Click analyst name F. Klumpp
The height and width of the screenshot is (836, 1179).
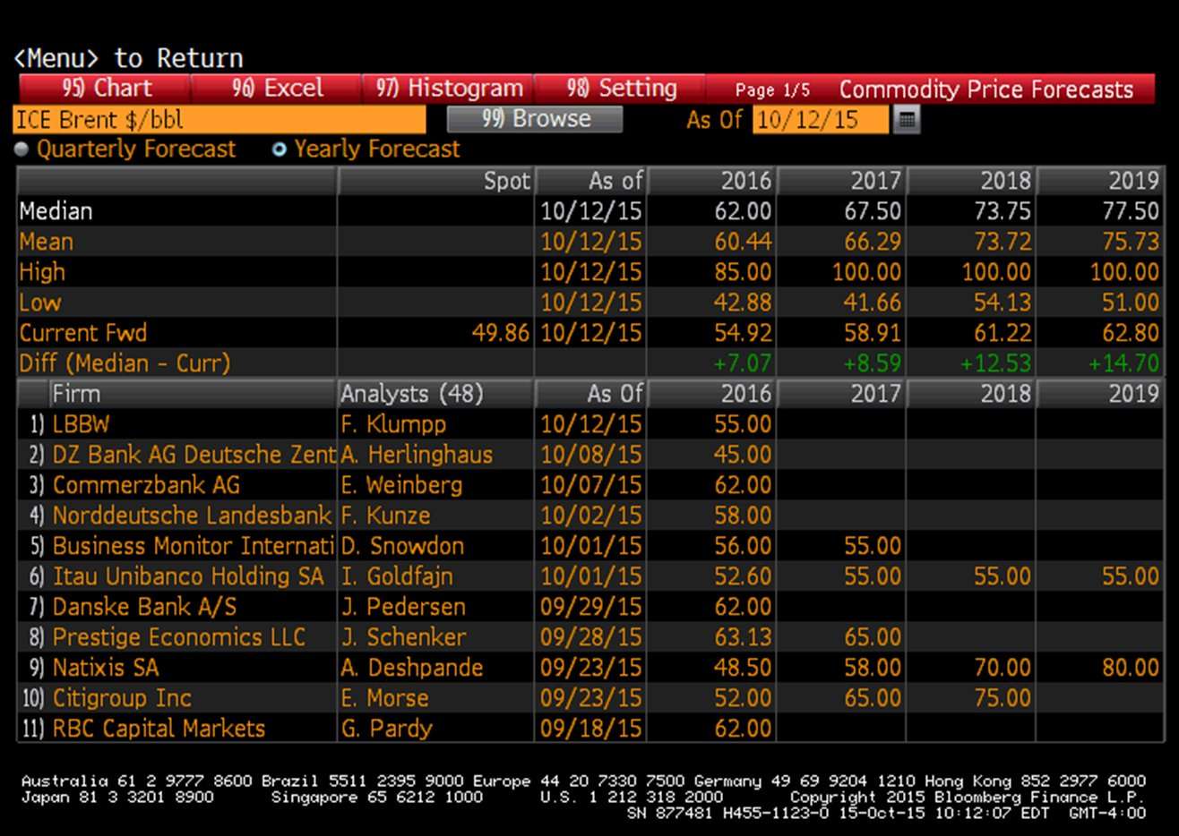pyautogui.click(x=393, y=424)
